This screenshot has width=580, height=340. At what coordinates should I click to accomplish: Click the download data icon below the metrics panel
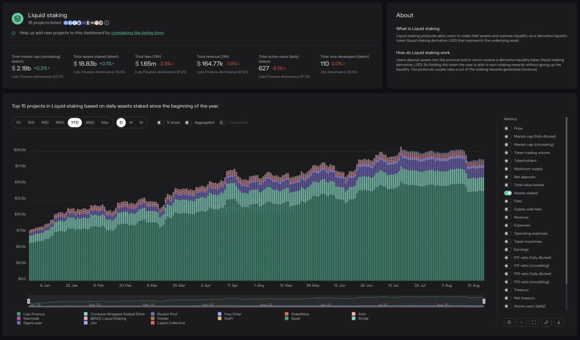pos(559,322)
